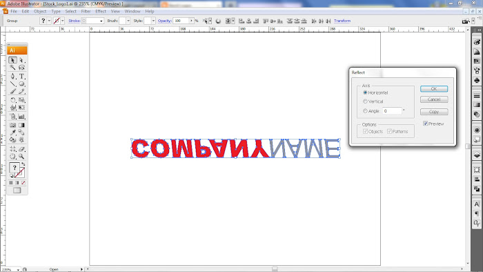Select the Eyedropper tool

click(x=12, y=133)
